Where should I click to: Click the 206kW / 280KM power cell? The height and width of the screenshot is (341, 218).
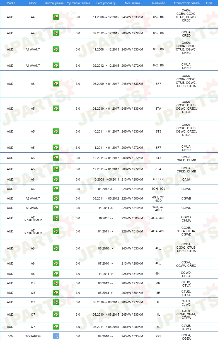132,327
